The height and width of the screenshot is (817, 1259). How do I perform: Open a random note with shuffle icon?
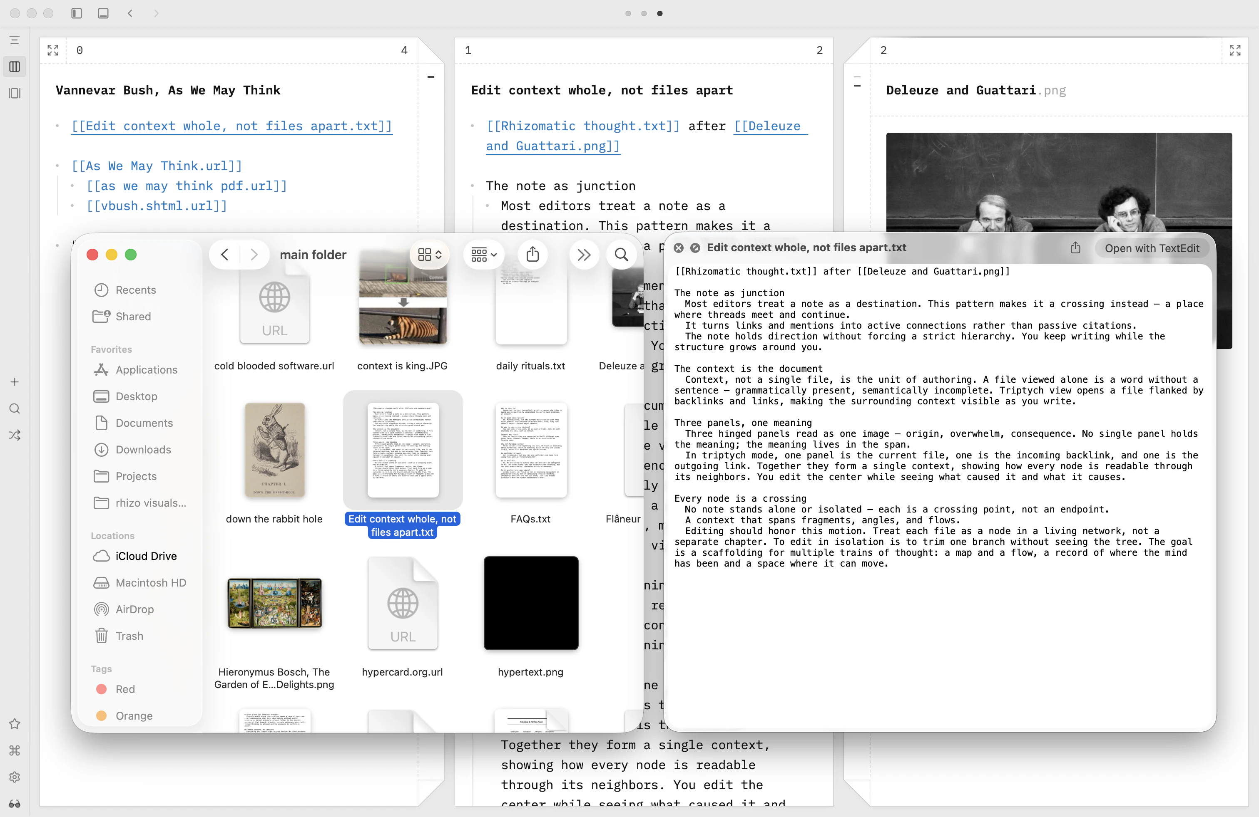point(15,436)
